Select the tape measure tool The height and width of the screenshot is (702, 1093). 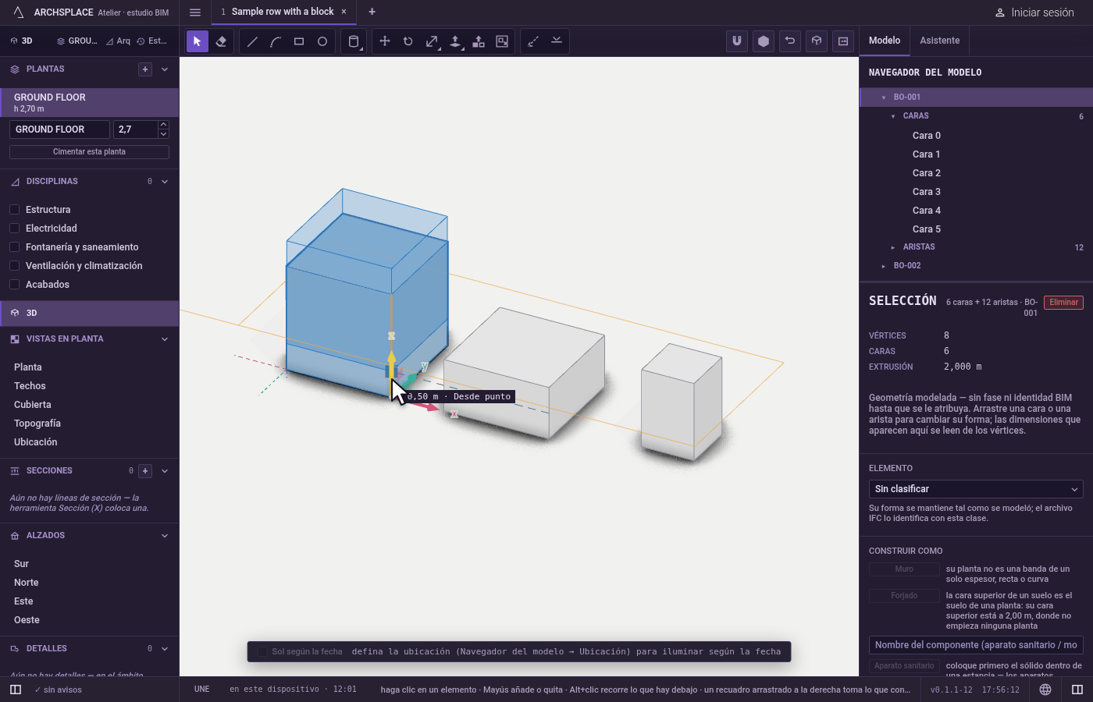point(533,41)
